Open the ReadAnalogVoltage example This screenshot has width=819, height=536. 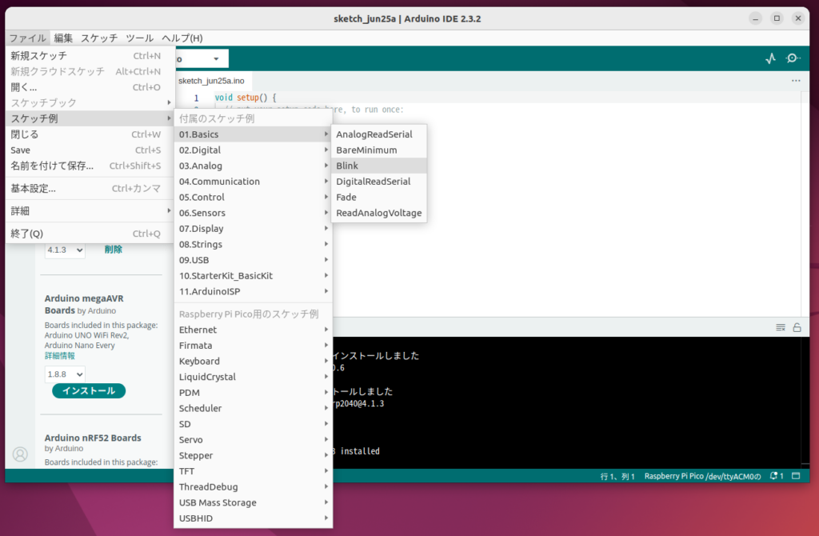coord(379,213)
